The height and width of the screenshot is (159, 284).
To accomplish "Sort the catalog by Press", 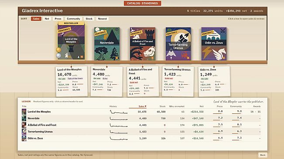I will [58, 19].
